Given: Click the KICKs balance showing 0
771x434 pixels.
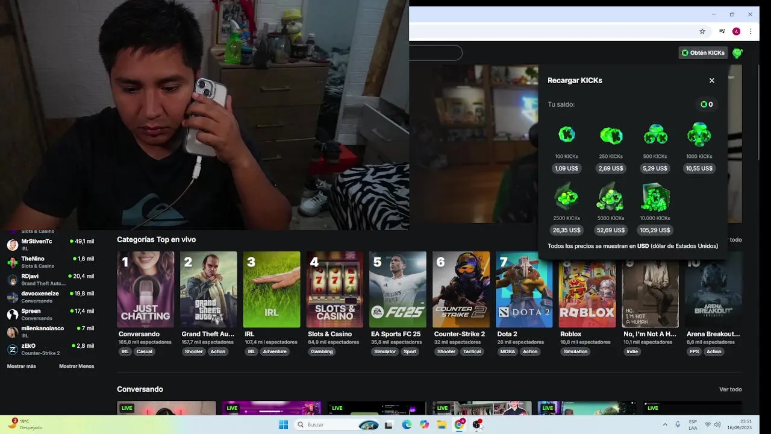Looking at the screenshot, I should click(x=707, y=104).
